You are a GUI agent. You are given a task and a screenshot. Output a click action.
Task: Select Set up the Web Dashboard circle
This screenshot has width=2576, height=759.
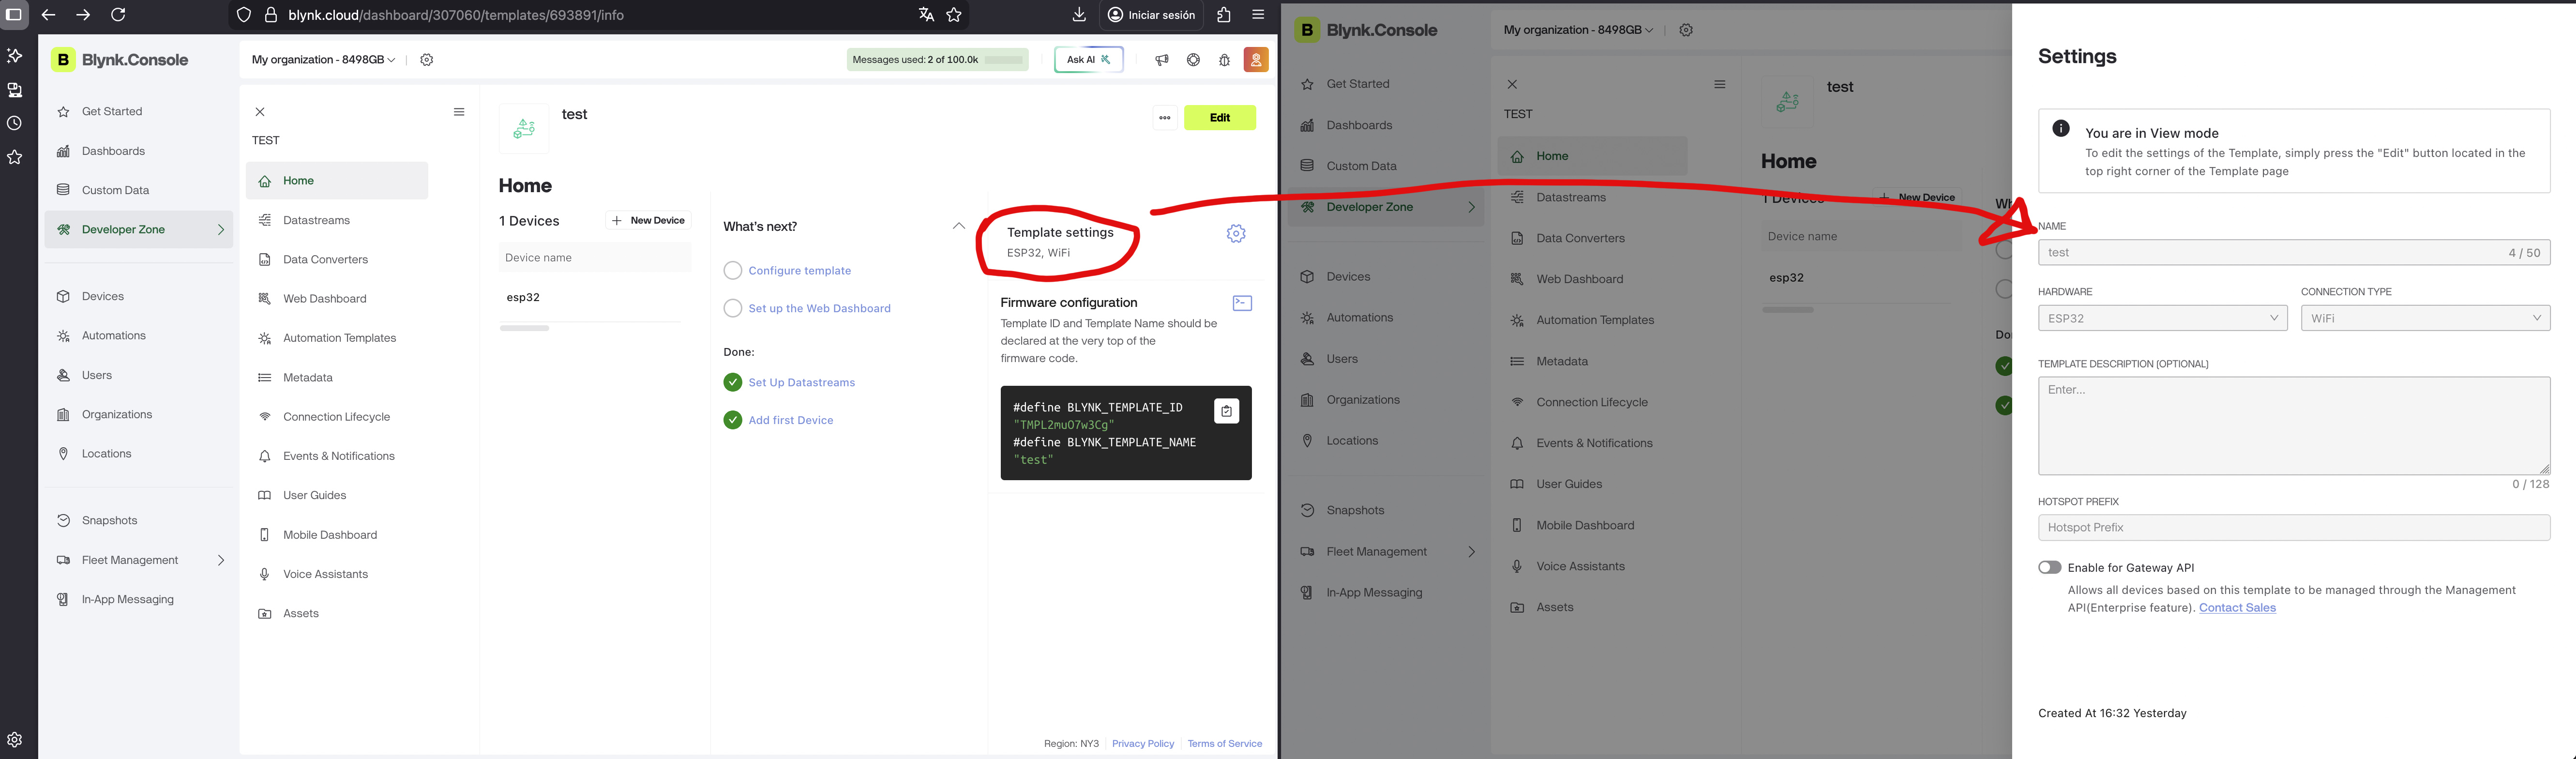[x=733, y=308]
